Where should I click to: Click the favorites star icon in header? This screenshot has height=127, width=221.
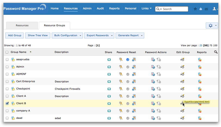[195, 9]
